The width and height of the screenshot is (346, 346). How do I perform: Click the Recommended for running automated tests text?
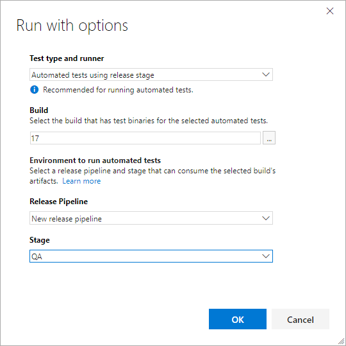tap(118, 90)
